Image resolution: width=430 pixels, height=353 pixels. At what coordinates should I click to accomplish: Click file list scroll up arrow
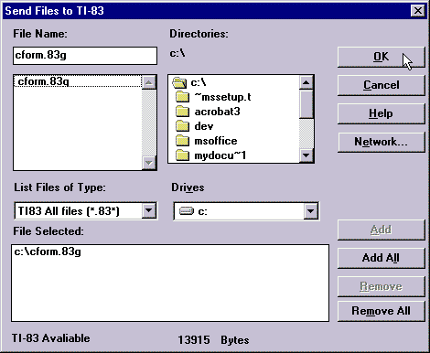pos(149,82)
